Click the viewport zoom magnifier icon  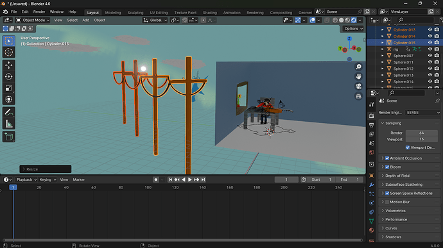point(358,67)
